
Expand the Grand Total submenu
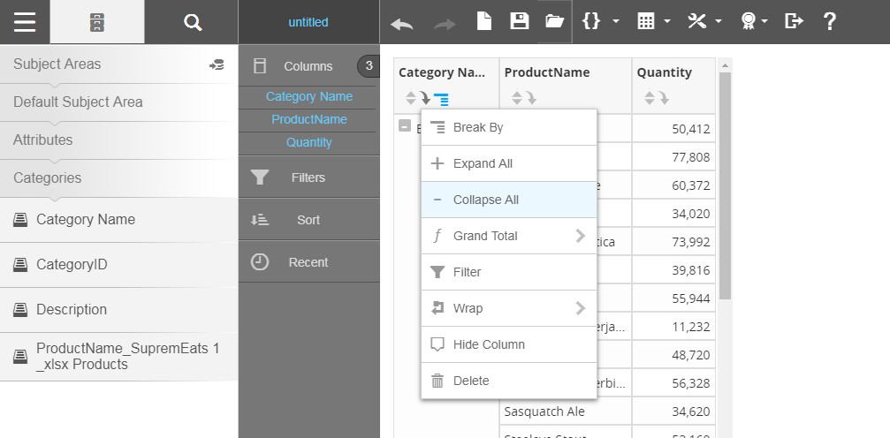tap(580, 236)
